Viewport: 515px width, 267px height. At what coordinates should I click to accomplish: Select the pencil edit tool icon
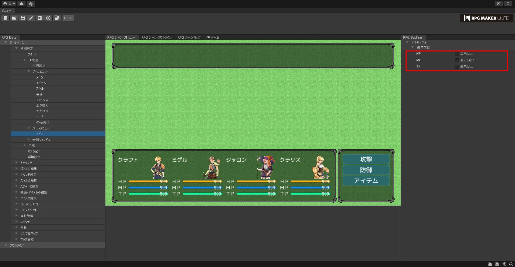[31, 18]
